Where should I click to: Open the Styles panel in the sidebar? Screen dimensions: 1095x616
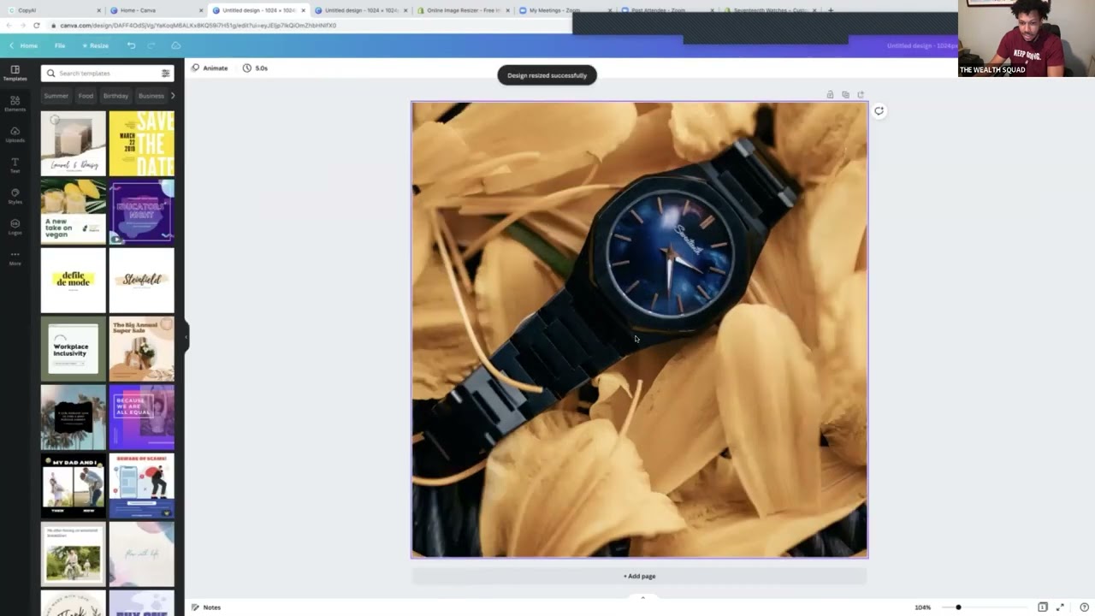(15, 196)
